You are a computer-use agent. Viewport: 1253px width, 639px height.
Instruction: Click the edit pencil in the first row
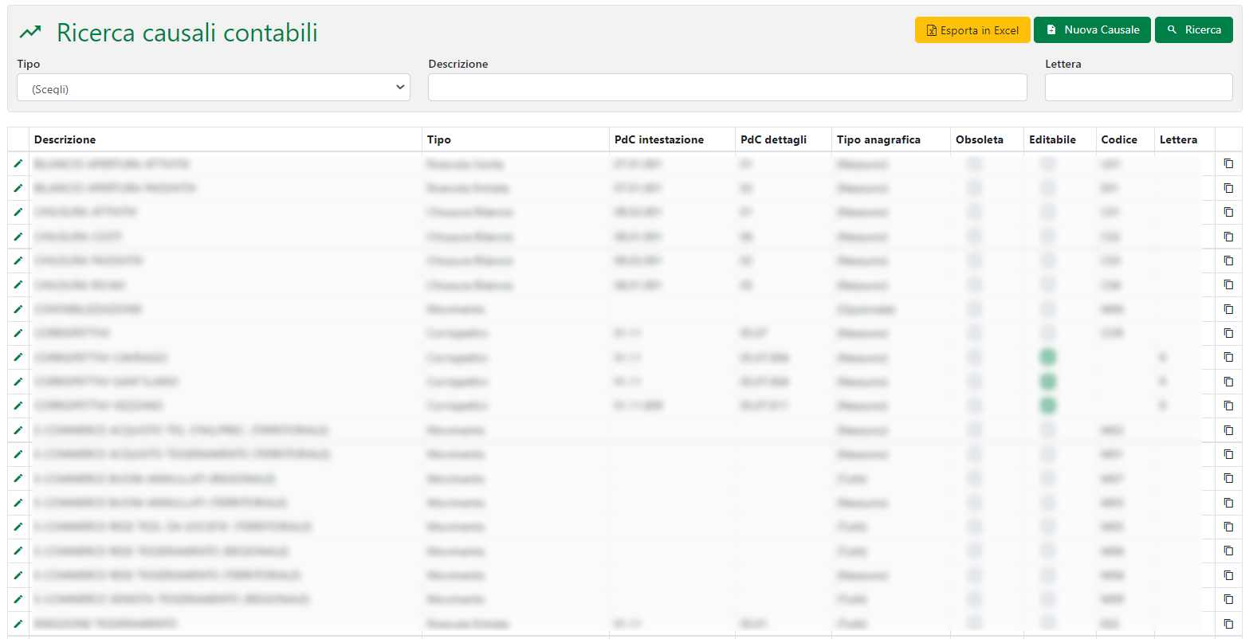click(x=18, y=163)
